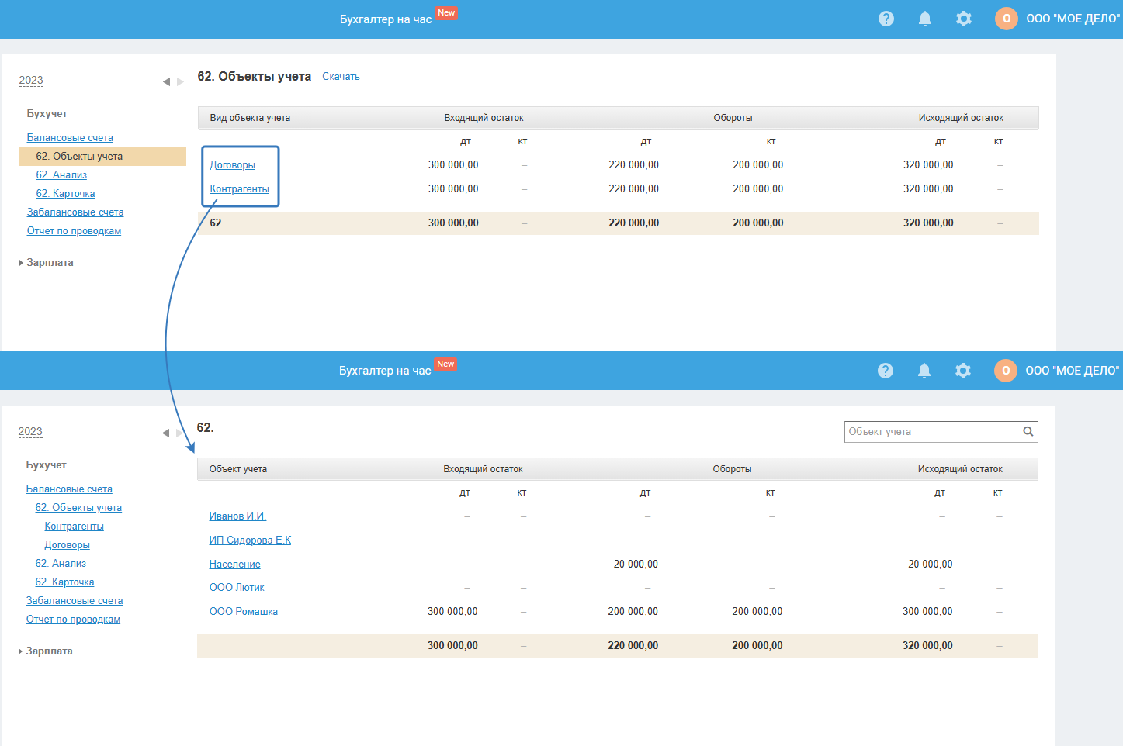Open Отчет по проводкам in upper sidebar

pos(74,231)
